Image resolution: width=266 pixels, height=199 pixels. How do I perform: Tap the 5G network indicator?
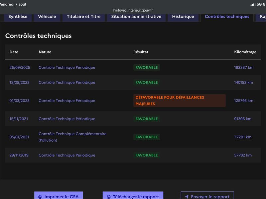tap(259, 4)
